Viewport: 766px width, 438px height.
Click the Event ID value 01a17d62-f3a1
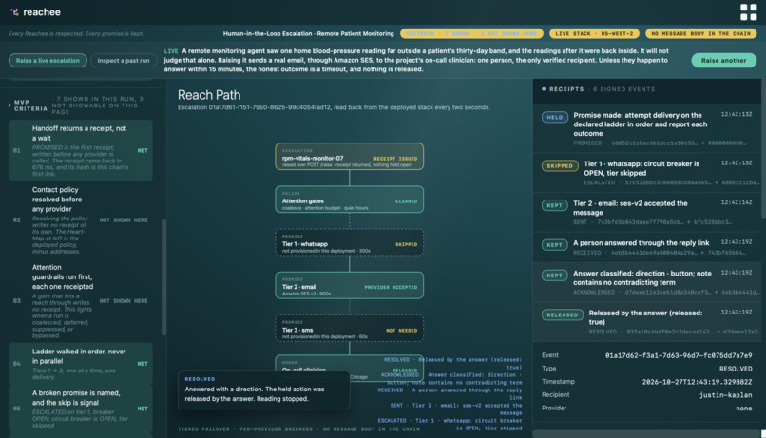click(x=679, y=355)
